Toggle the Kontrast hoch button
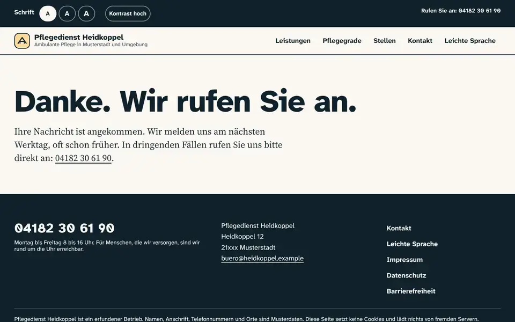 [x=128, y=13]
